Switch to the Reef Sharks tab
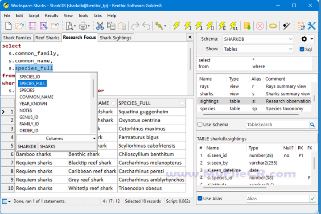The image size is (321, 214). [x=47, y=38]
